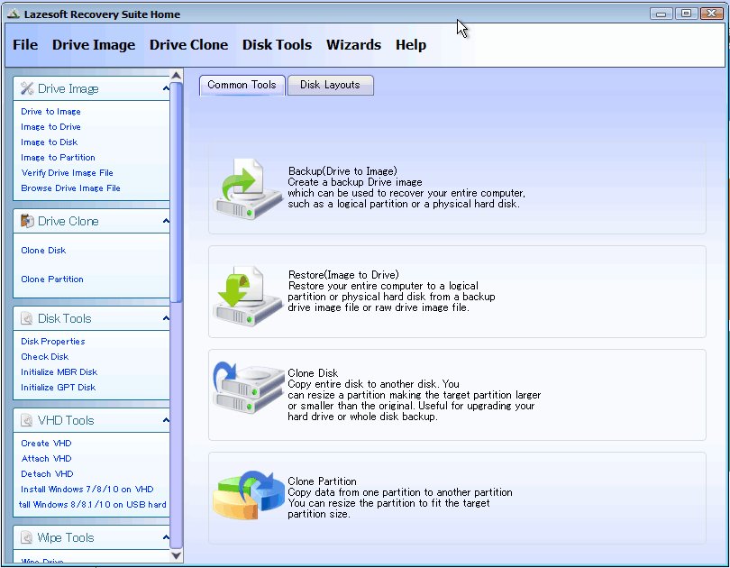
Task: Click the Clone Partition pie chart icon
Action: pos(249,495)
